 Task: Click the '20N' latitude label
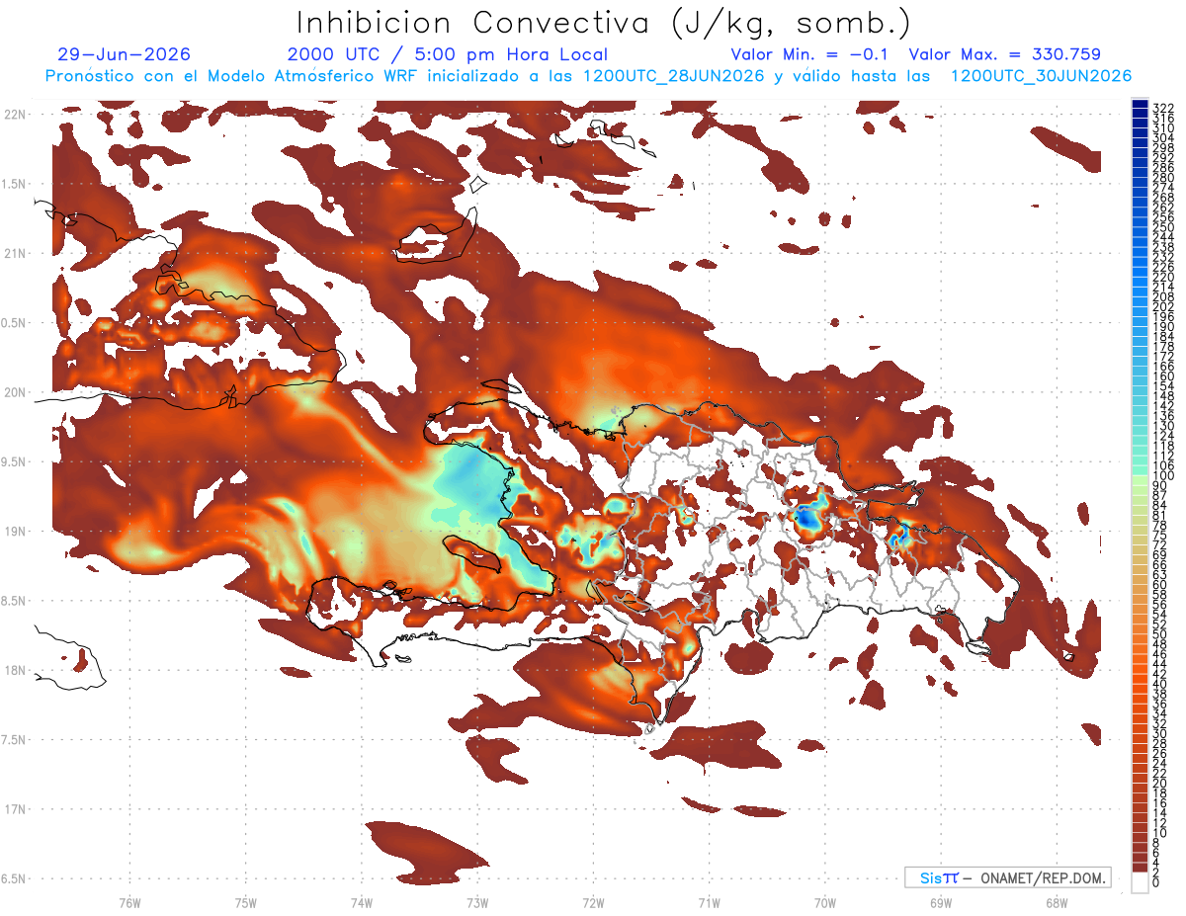15,392
